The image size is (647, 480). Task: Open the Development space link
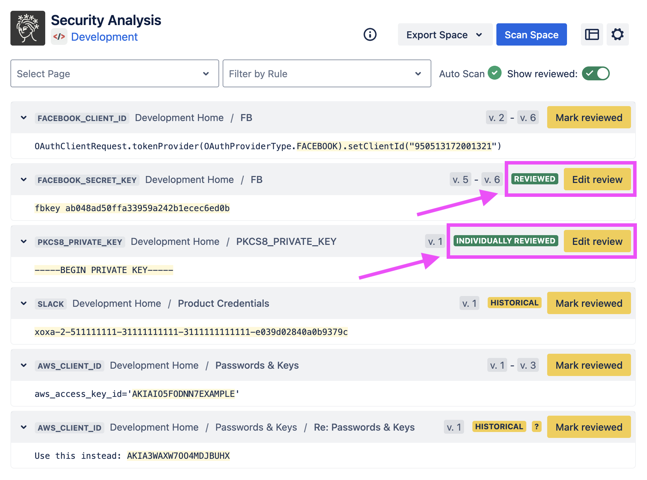[x=104, y=37]
